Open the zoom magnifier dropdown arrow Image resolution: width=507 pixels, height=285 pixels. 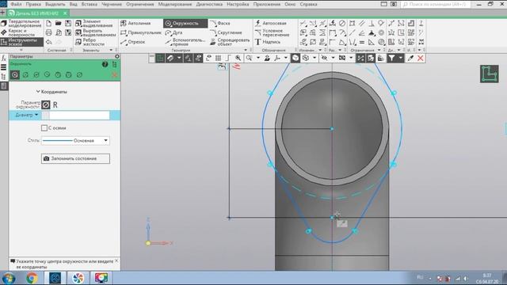tap(258, 58)
